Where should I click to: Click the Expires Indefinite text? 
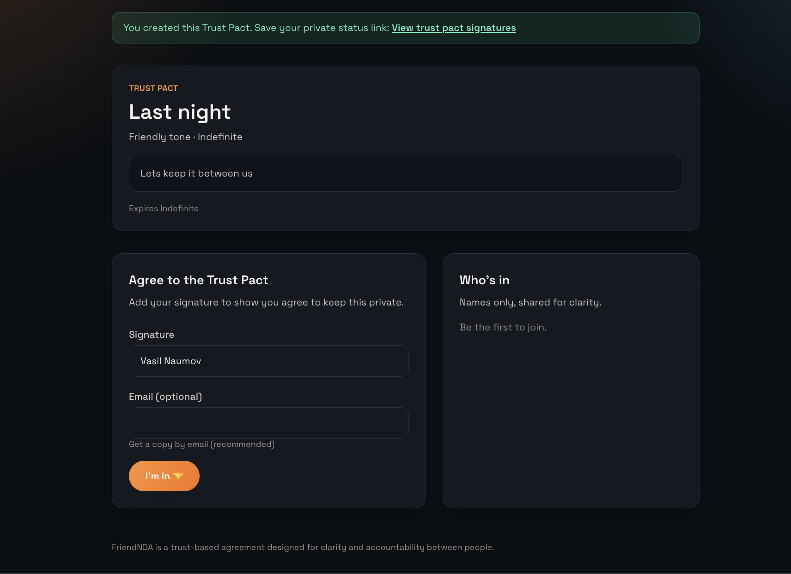(x=164, y=208)
